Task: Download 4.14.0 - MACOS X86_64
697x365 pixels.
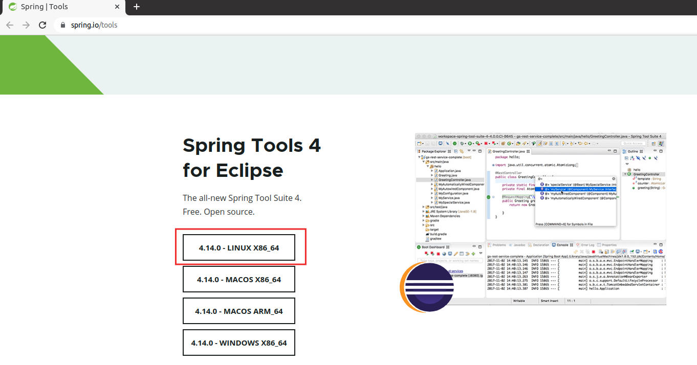Action: point(239,279)
